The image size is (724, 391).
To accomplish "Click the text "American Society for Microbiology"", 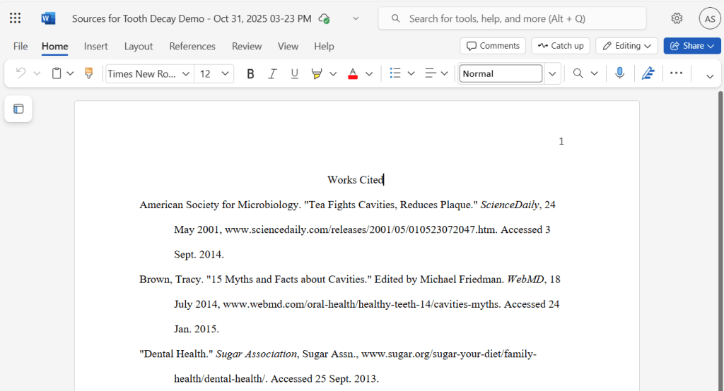I will (219, 205).
